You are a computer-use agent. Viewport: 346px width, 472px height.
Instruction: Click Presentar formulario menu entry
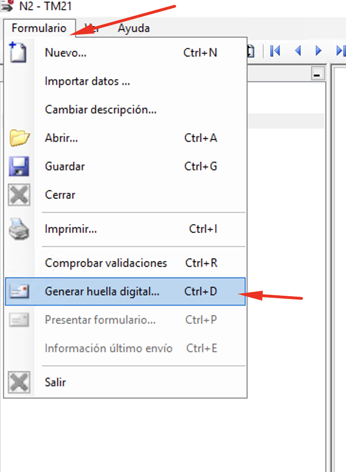[100, 320]
